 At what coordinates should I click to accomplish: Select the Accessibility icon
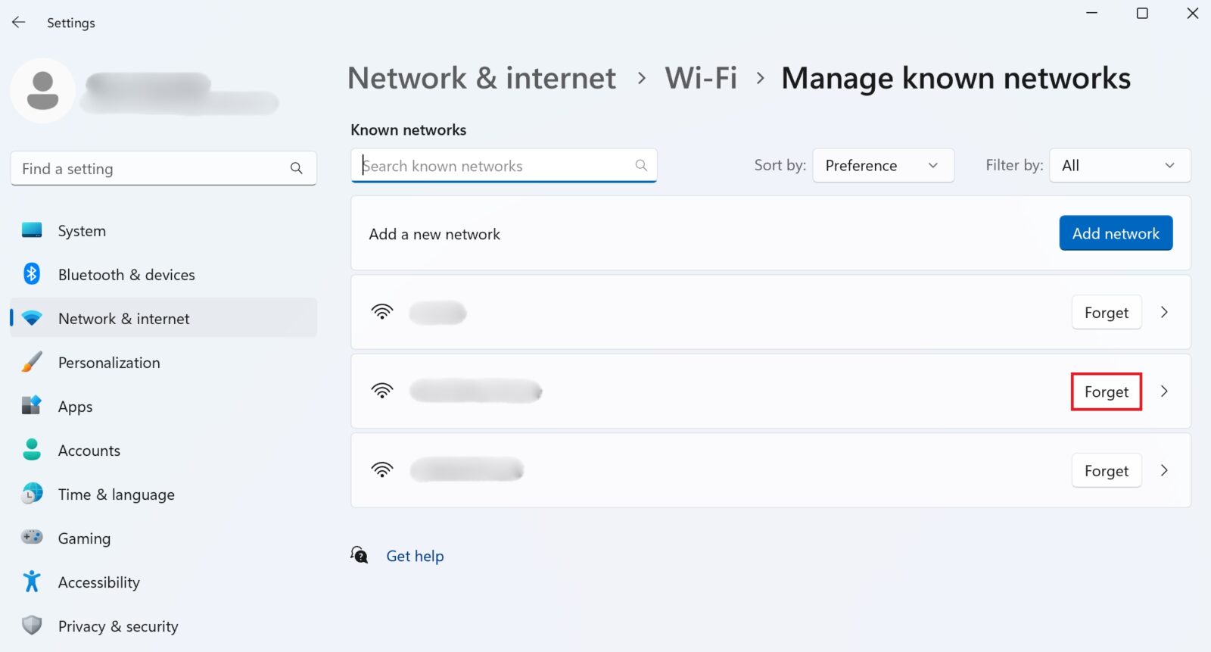pyautogui.click(x=31, y=582)
